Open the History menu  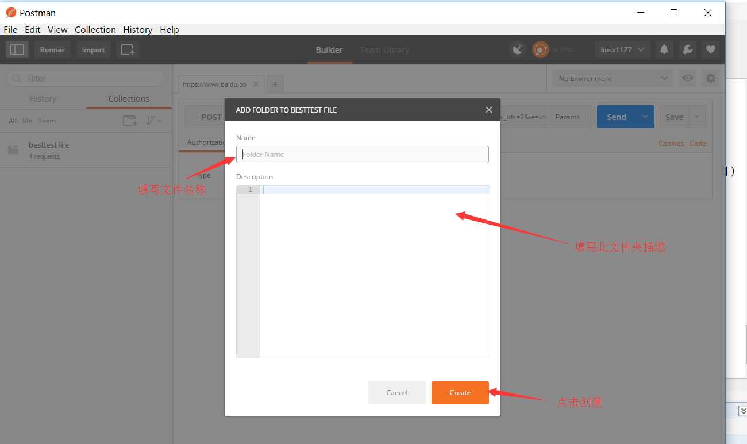pos(137,29)
